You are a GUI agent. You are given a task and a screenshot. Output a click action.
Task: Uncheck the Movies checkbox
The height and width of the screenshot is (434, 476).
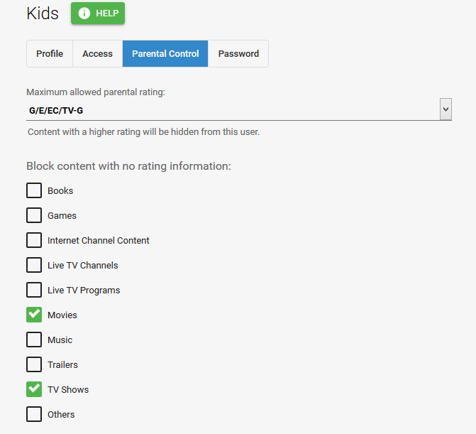tap(34, 315)
